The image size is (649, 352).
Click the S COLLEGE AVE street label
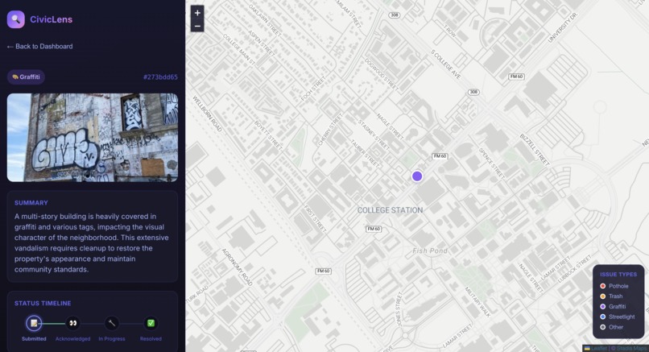[446, 64]
